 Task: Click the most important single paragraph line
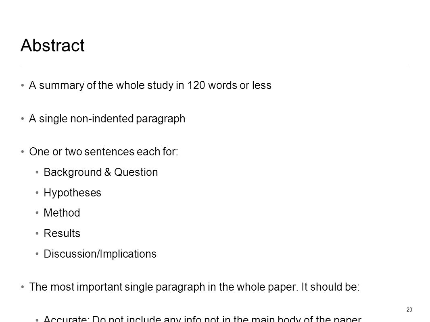[x=194, y=287]
